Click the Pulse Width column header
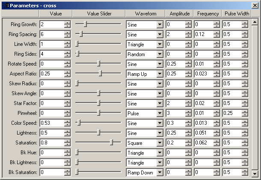The height and width of the screenshot is (180, 261). [237, 14]
